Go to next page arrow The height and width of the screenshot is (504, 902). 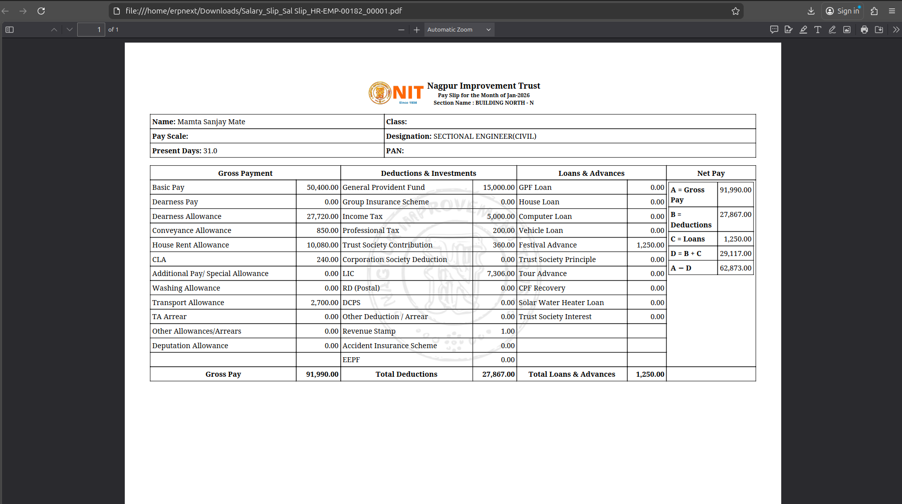[70, 30]
